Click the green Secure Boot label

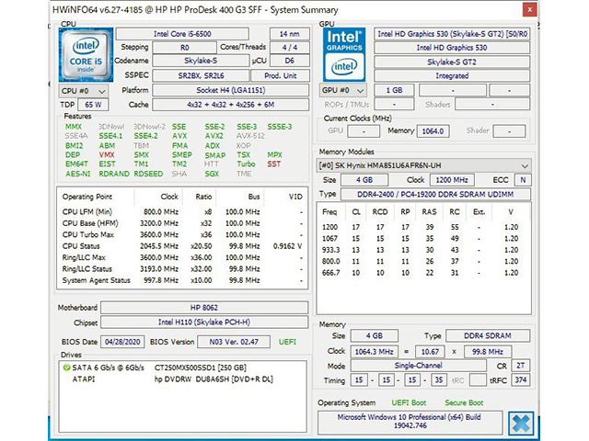[464, 402]
